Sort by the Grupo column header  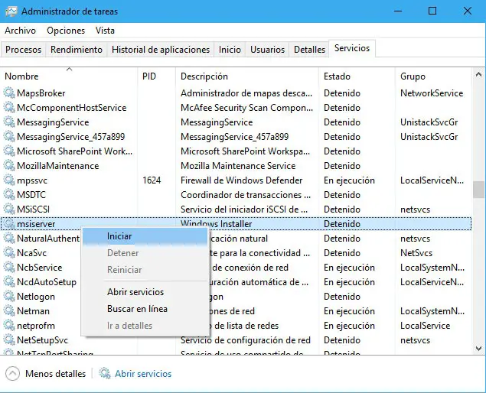[433, 76]
